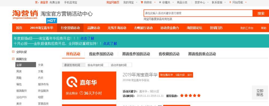Open 营销日历 nav item
The height and width of the screenshot is (106, 269).
point(216,28)
